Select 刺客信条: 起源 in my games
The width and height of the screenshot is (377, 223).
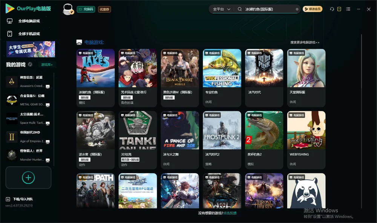tap(29, 82)
